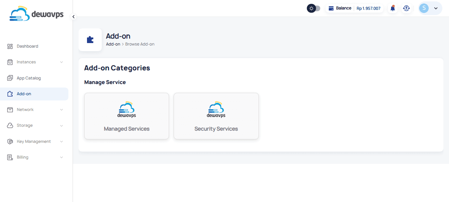Click the puzzle piece Add-on header icon
Image resolution: width=449 pixels, height=202 pixels.
click(90, 40)
